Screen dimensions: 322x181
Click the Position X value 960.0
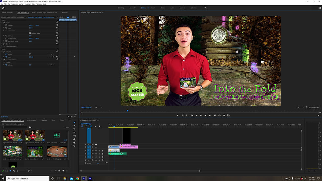click(x=31, y=25)
